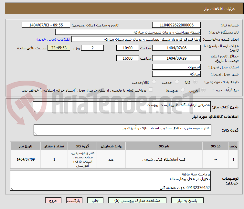The image size is (244, 209).
Task: Click the delivery province field اصفهان
Action: pyautogui.click(x=176, y=67)
